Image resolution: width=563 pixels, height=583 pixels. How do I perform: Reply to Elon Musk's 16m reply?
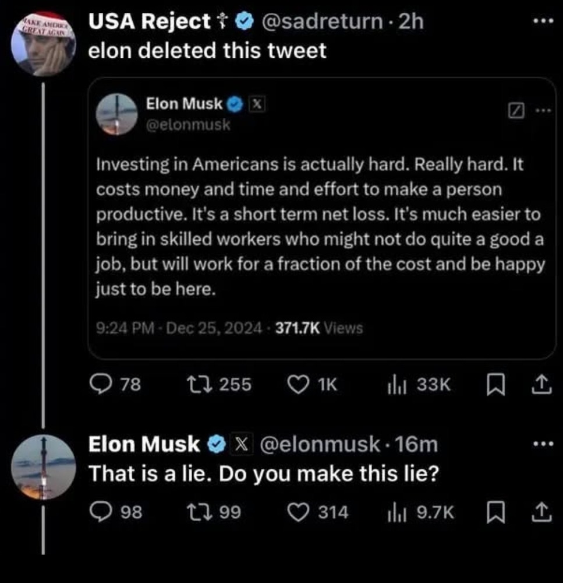[105, 512]
